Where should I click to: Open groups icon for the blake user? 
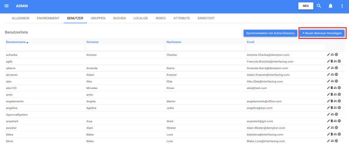(335, 134)
